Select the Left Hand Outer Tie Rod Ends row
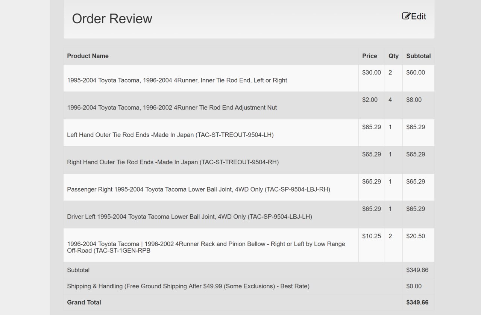The height and width of the screenshot is (315, 481). coord(249,133)
